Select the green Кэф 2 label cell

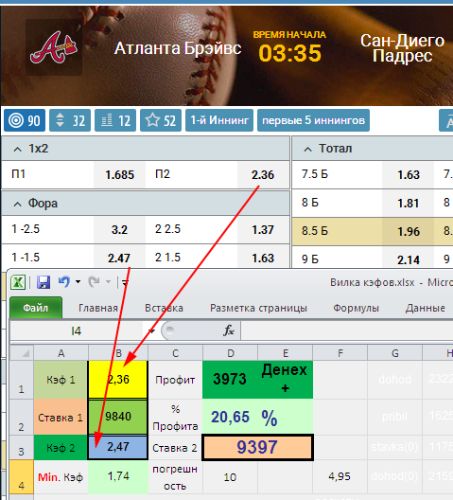pyautogui.click(x=61, y=447)
